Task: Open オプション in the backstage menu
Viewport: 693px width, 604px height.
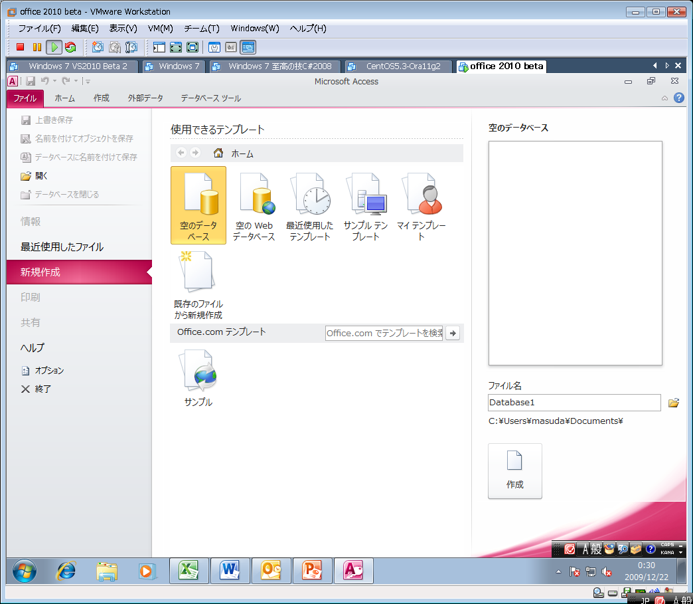Action: tap(49, 371)
